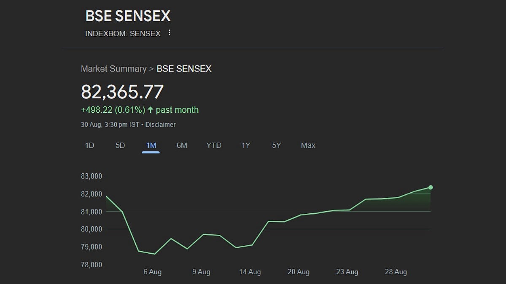Click the 28 Aug date marker
This screenshot has width=506, height=284.
[396, 272]
